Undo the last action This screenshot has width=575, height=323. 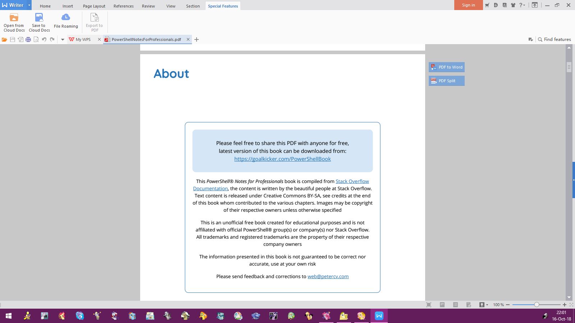tap(44, 39)
